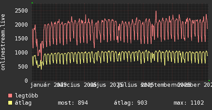Viewport: 212px width, 110px height.
Task: Click the 'január' x-axis label
Action: 40,85
